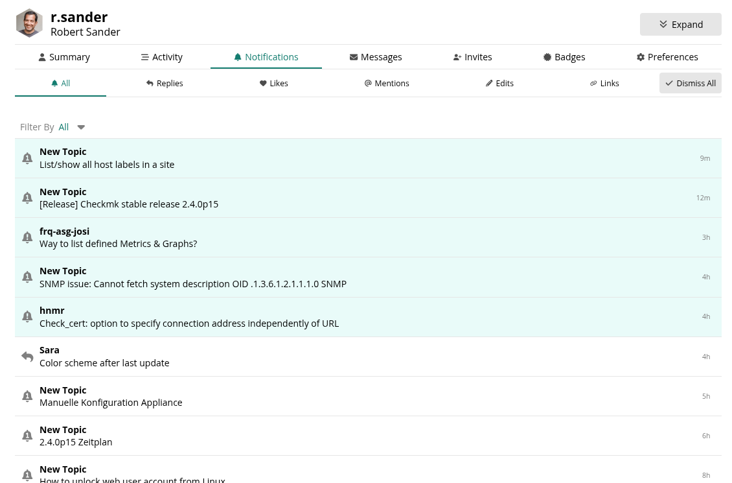Open the Preferences tab

click(x=667, y=57)
